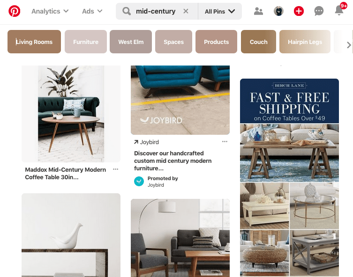
Task: Show more topic chips with the right chevron
Action: (349, 45)
